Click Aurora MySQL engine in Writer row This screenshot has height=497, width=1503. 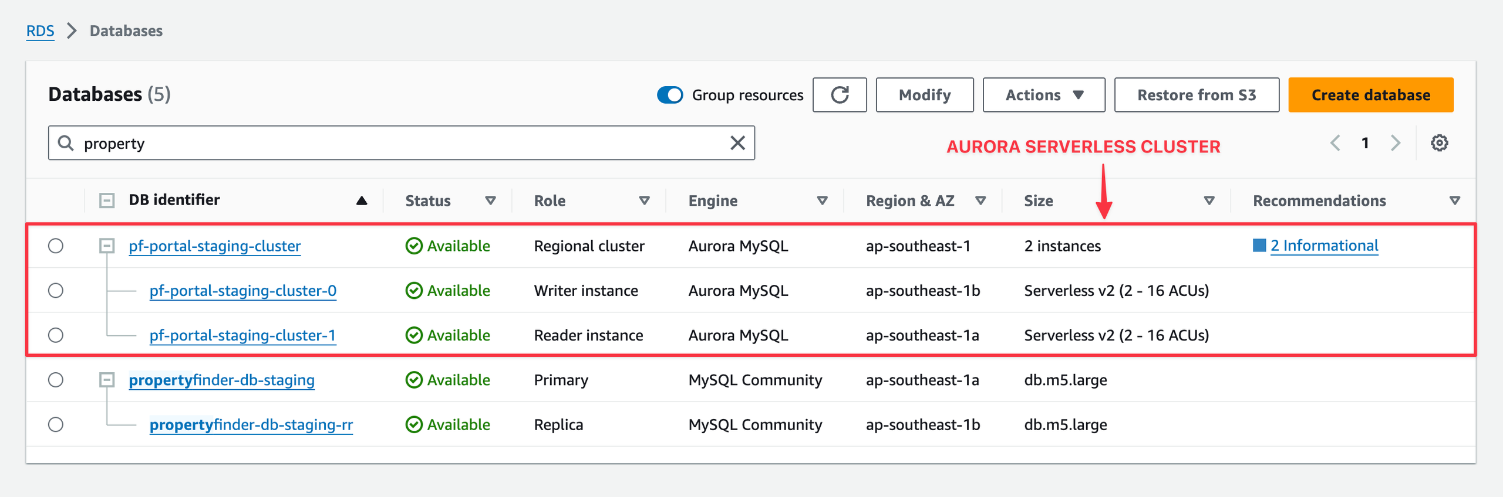[738, 291]
